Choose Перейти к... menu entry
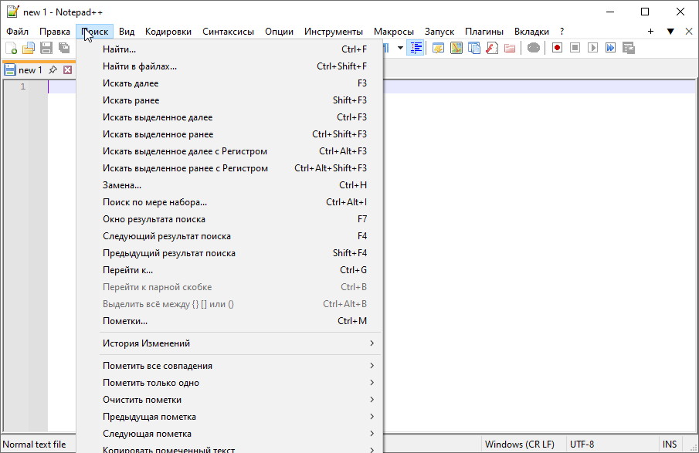Image resolution: width=699 pixels, height=453 pixels. pos(229,270)
